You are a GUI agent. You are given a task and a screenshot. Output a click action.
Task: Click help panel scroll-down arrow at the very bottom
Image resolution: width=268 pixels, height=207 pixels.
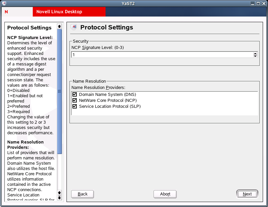point(59,198)
